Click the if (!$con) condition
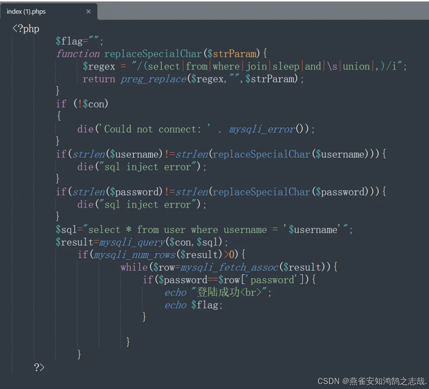 (x=82, y=104)
